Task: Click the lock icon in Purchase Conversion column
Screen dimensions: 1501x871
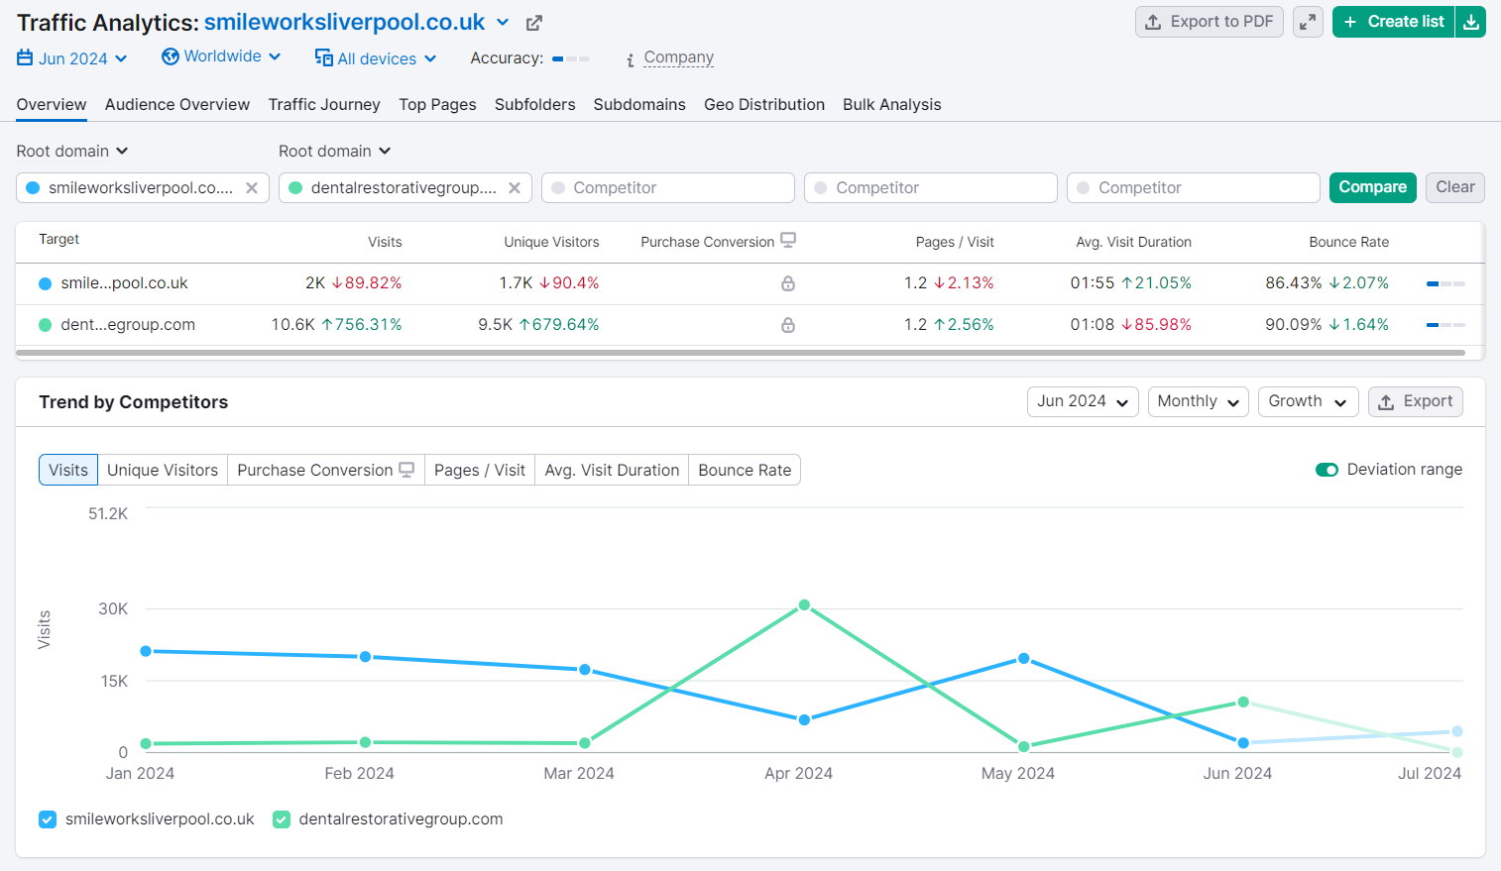Action: tap(788, 283)
